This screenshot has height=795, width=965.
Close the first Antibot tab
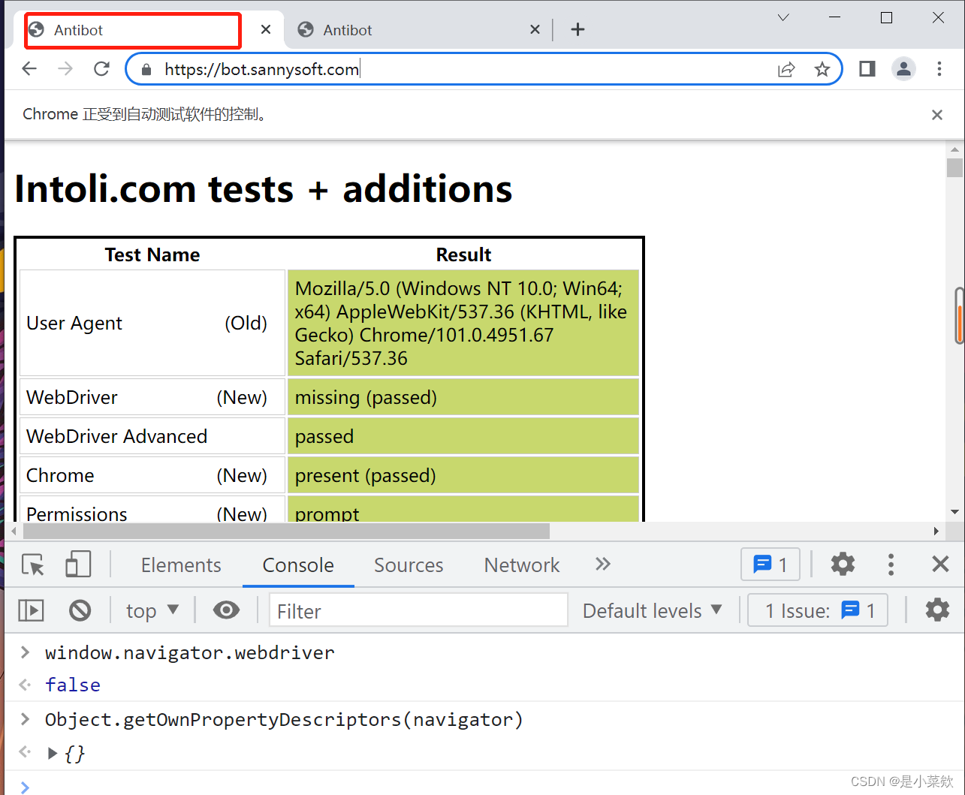(266, 29)
